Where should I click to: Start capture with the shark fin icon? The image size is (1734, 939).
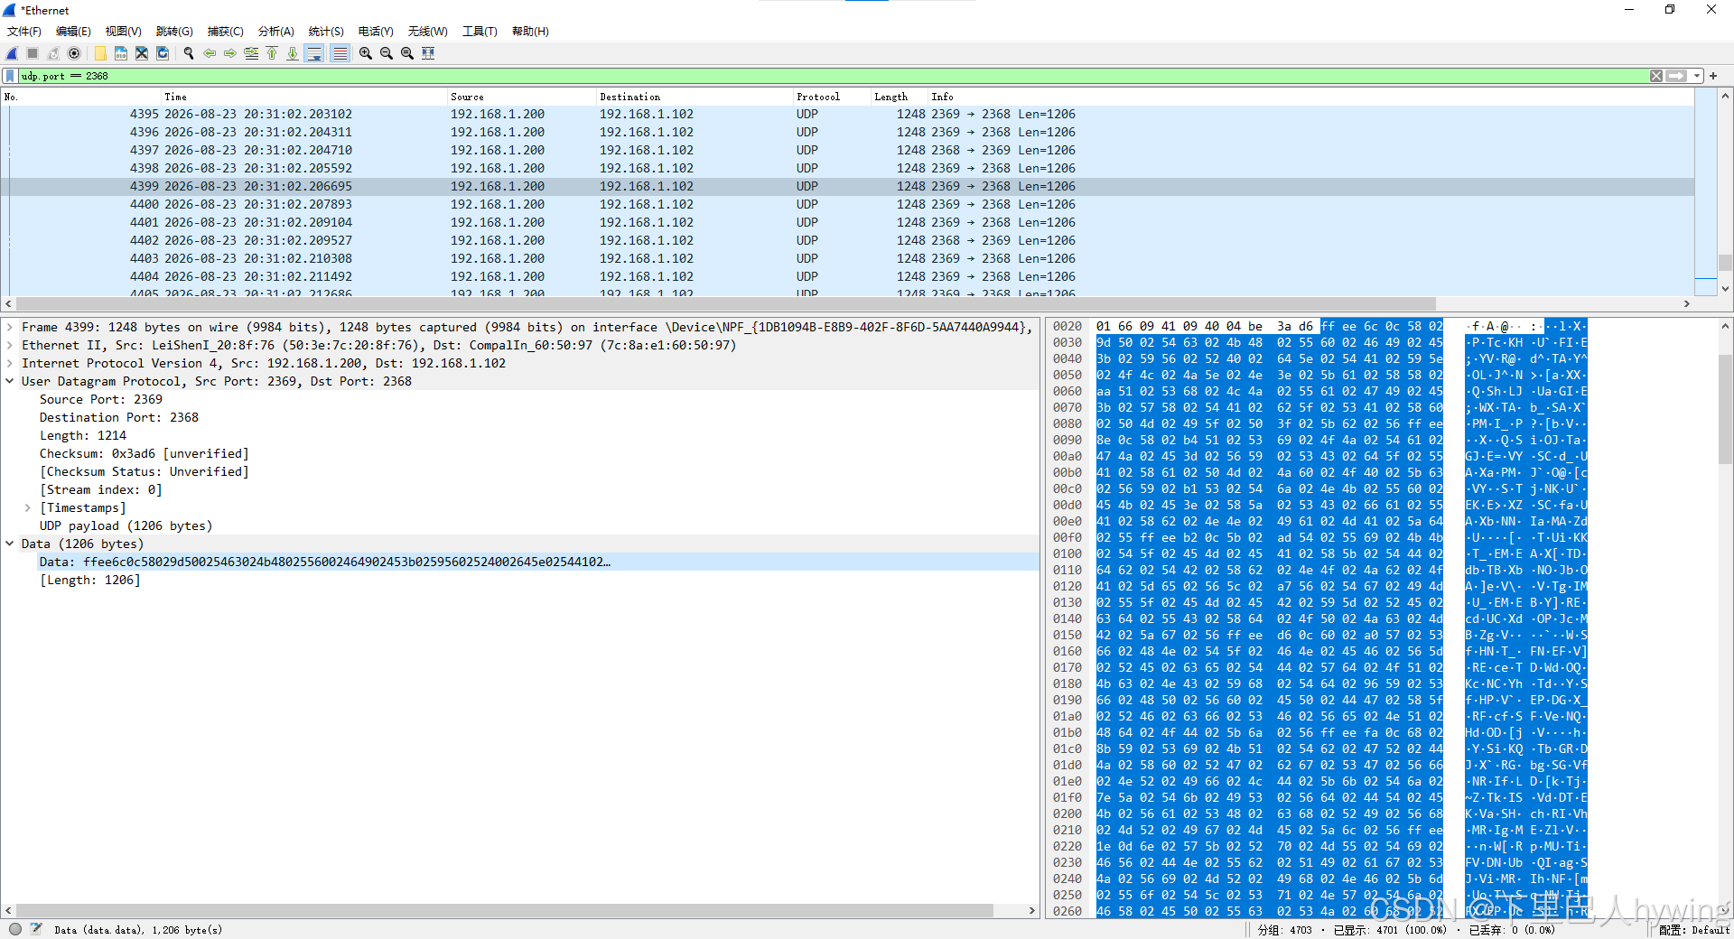(x=13, y=53)
